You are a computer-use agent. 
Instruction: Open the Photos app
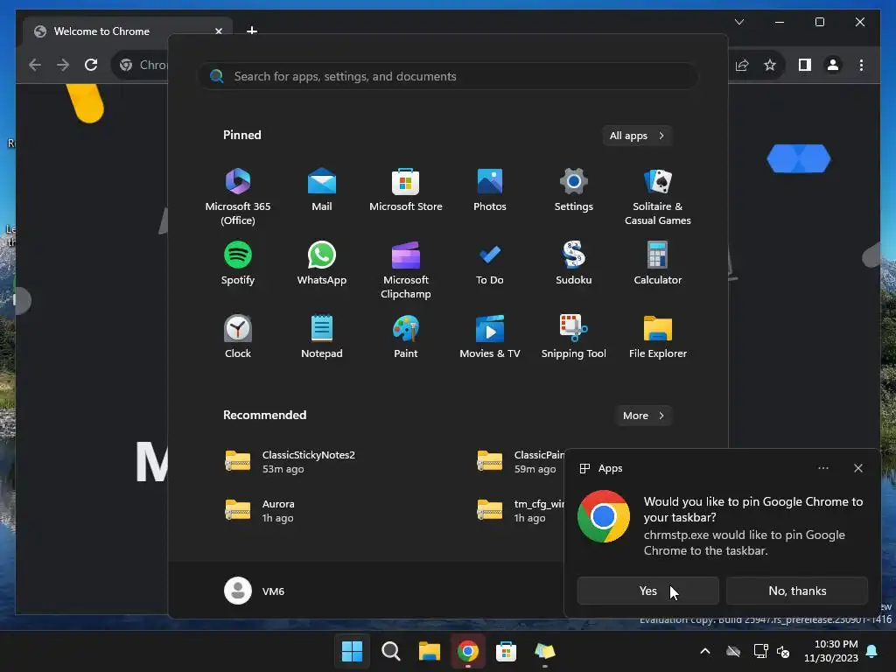point(490,190)
